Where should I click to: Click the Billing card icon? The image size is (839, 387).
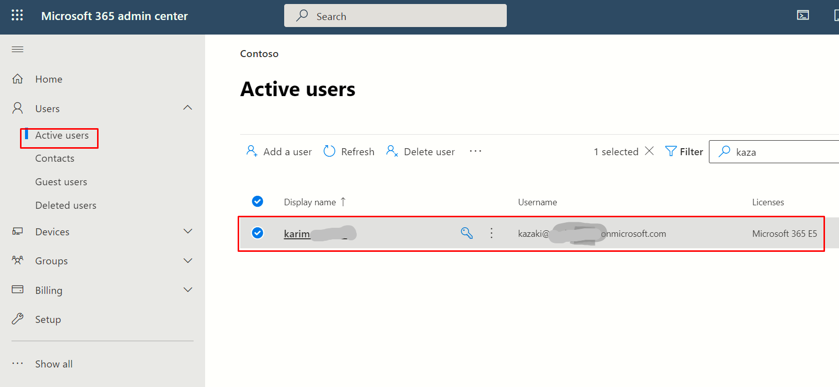click(18, 289)
